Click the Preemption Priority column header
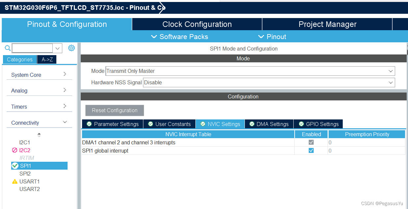 coord(367,134)
